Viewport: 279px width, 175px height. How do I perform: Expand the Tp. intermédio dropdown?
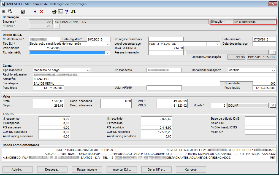pos(107,53)
